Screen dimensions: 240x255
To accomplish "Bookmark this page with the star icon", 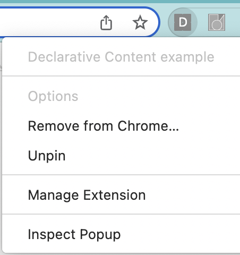I will [140, 22].
